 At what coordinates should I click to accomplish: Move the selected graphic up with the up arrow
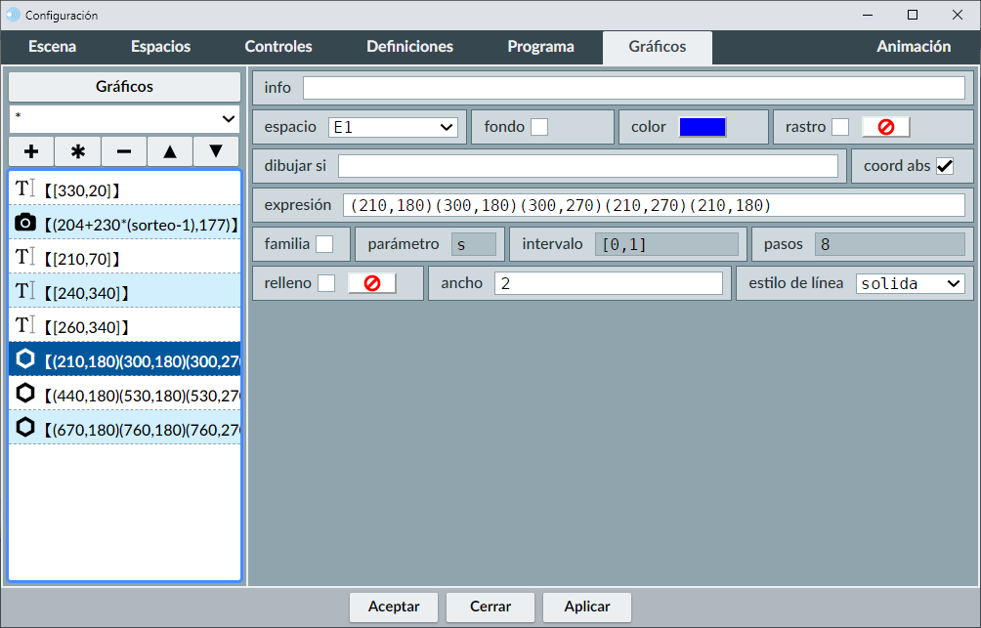point(170,151)
